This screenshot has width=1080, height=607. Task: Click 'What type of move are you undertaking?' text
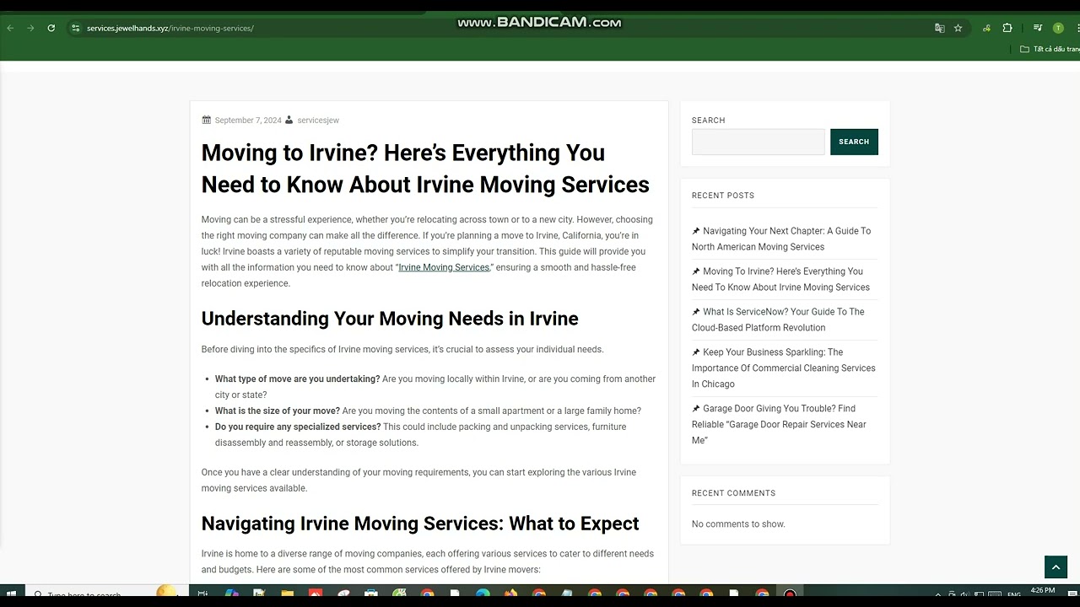[x=297, y=379]
